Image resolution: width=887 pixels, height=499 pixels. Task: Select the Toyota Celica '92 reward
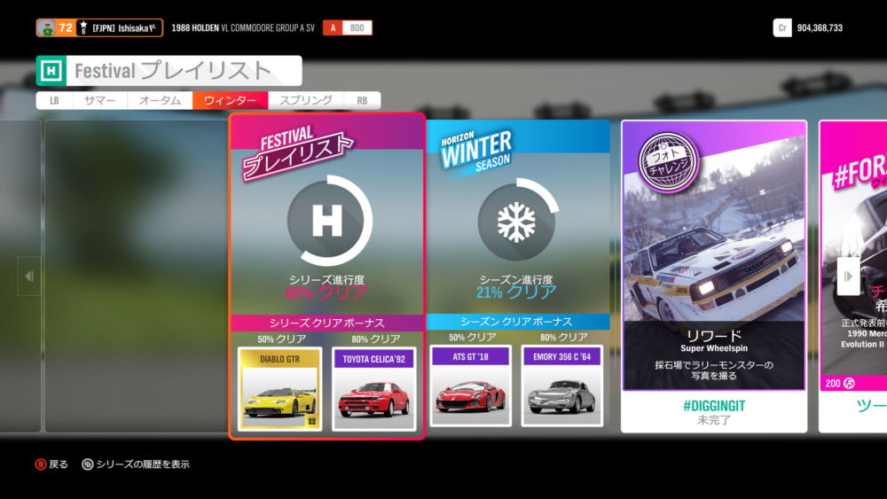coord(373,388)
